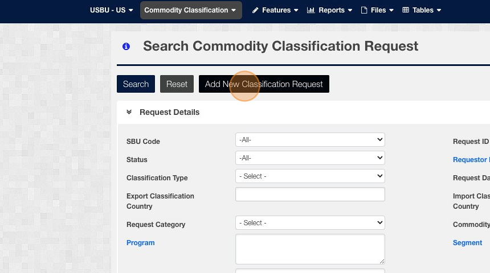Viewport: 490px width, 273px height.
Task: Expand the Status dropdown
Action: [310, 158]
